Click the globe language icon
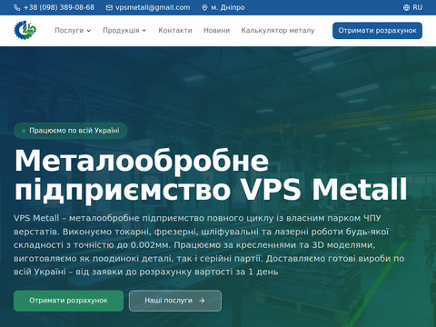436x327 pixels. (x=406, y=7)
